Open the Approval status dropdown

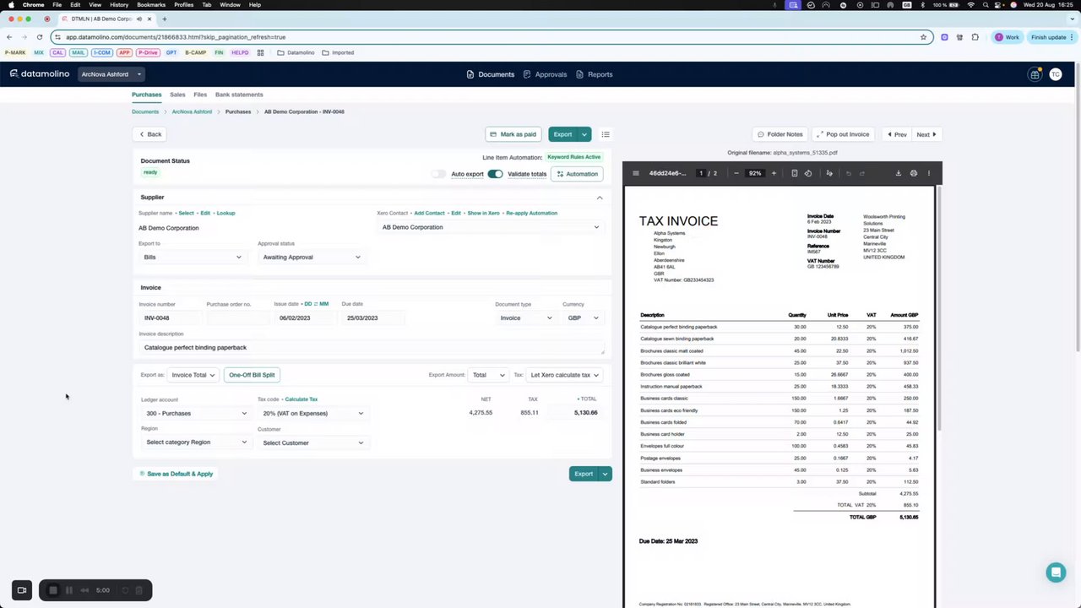(311, 258)
